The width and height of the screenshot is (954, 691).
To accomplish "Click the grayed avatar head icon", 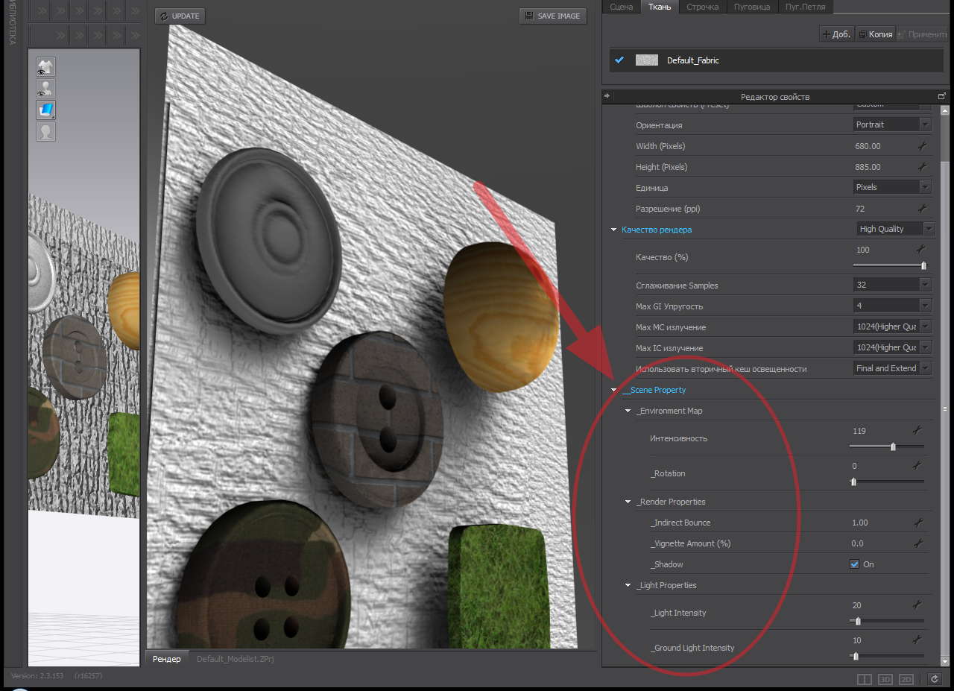I will 46,132.
